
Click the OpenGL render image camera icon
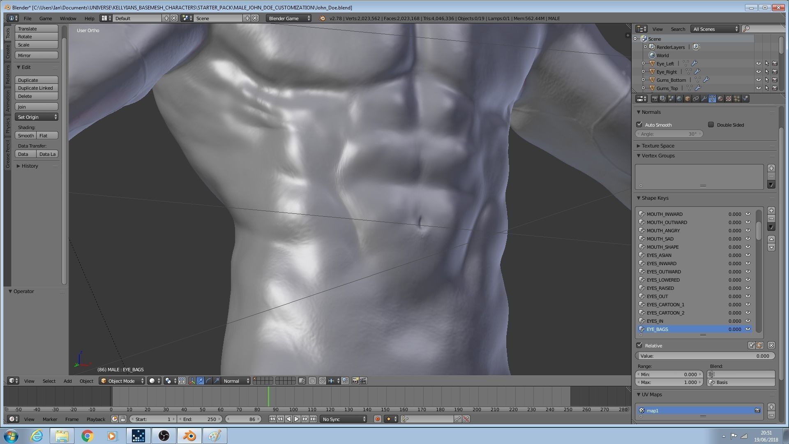click(x=355, y=381)
